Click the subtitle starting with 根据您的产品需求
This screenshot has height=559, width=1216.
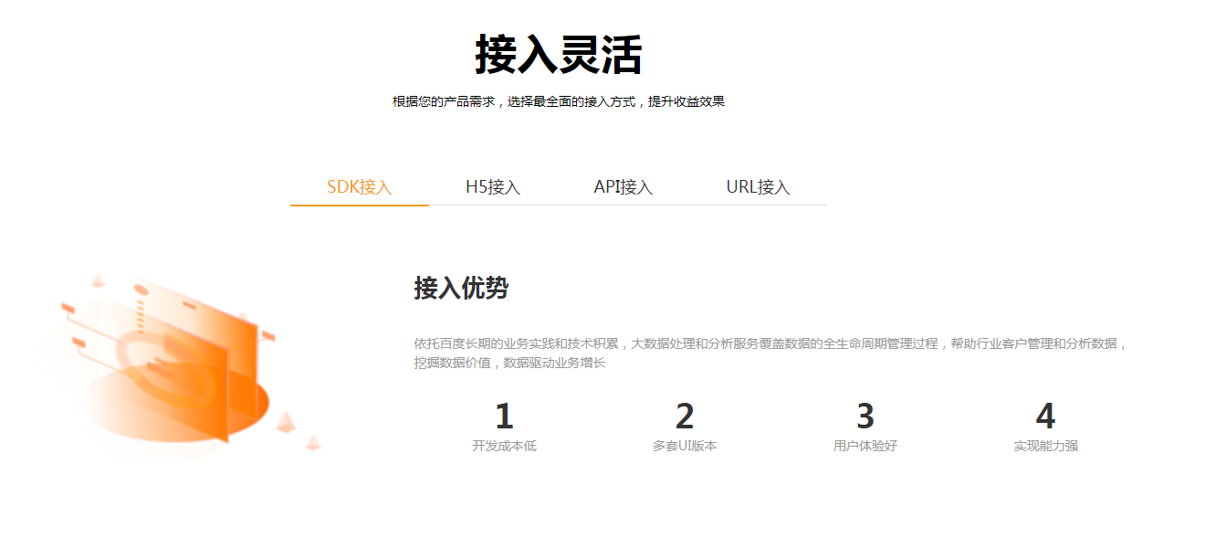pos(558,102)
